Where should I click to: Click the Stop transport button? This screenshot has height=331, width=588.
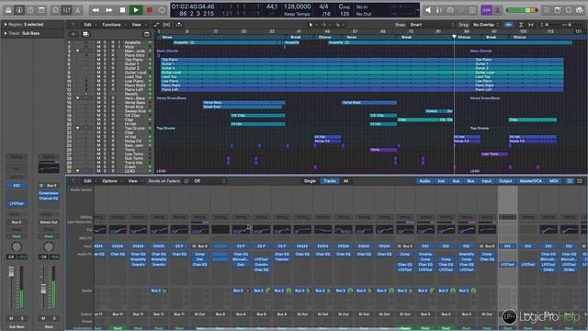click(122, 10)
